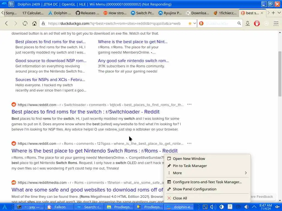Open 'Best places to find roms for the swi...' sublink
Viewport: 282px width, 211px height.
[50, 42]
